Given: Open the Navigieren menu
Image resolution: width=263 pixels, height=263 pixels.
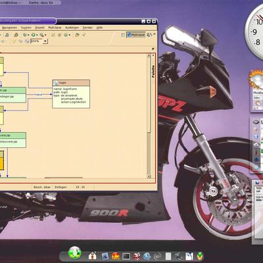Looking at the screenshot, I should click(x=10, y=28).
